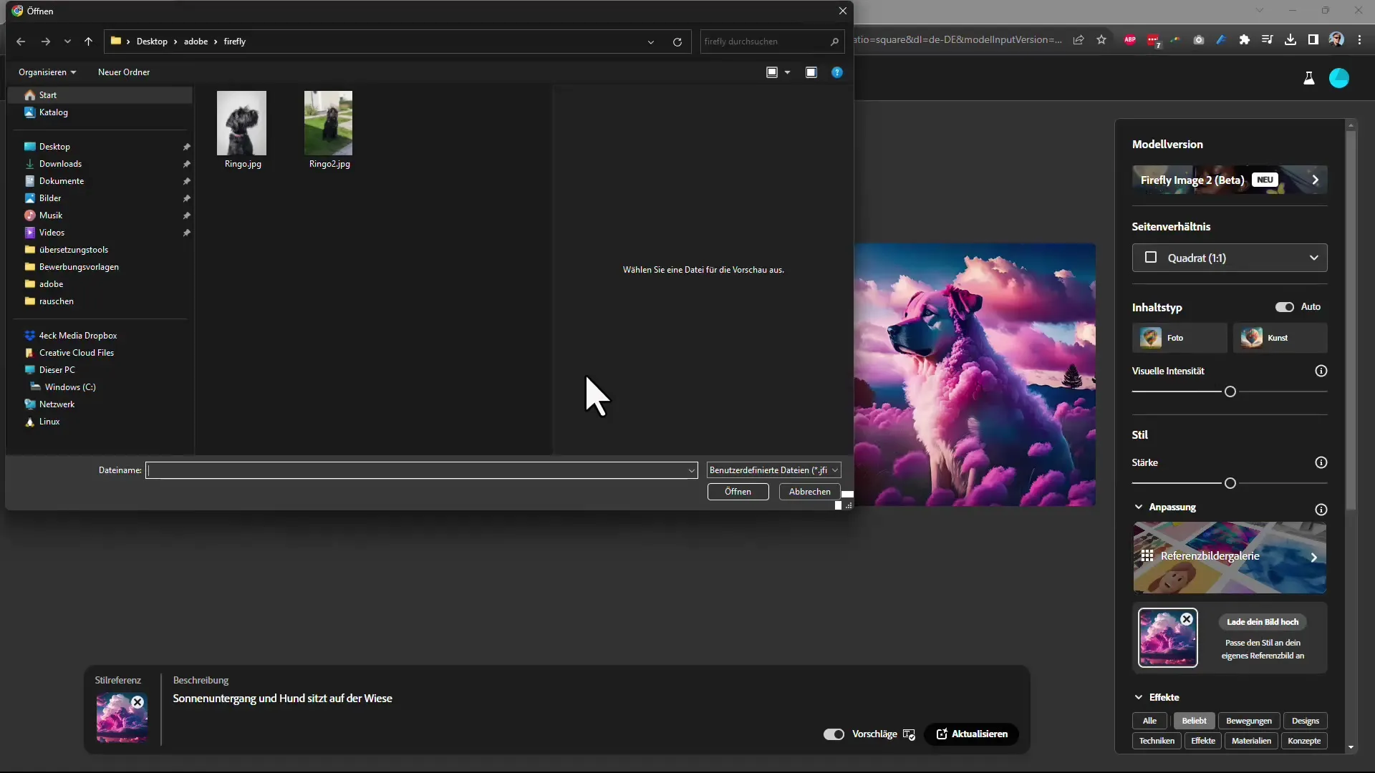The height and width of the screenshot is (773, 1375).
Task: Select the Beliebt effects tag
Action: pos(1195,720)
